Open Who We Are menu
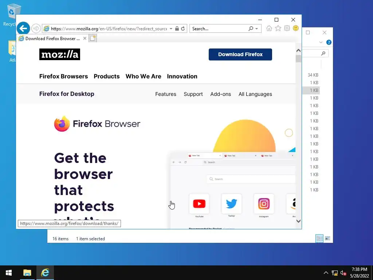 pyautogui.click(x=144, y=77)
